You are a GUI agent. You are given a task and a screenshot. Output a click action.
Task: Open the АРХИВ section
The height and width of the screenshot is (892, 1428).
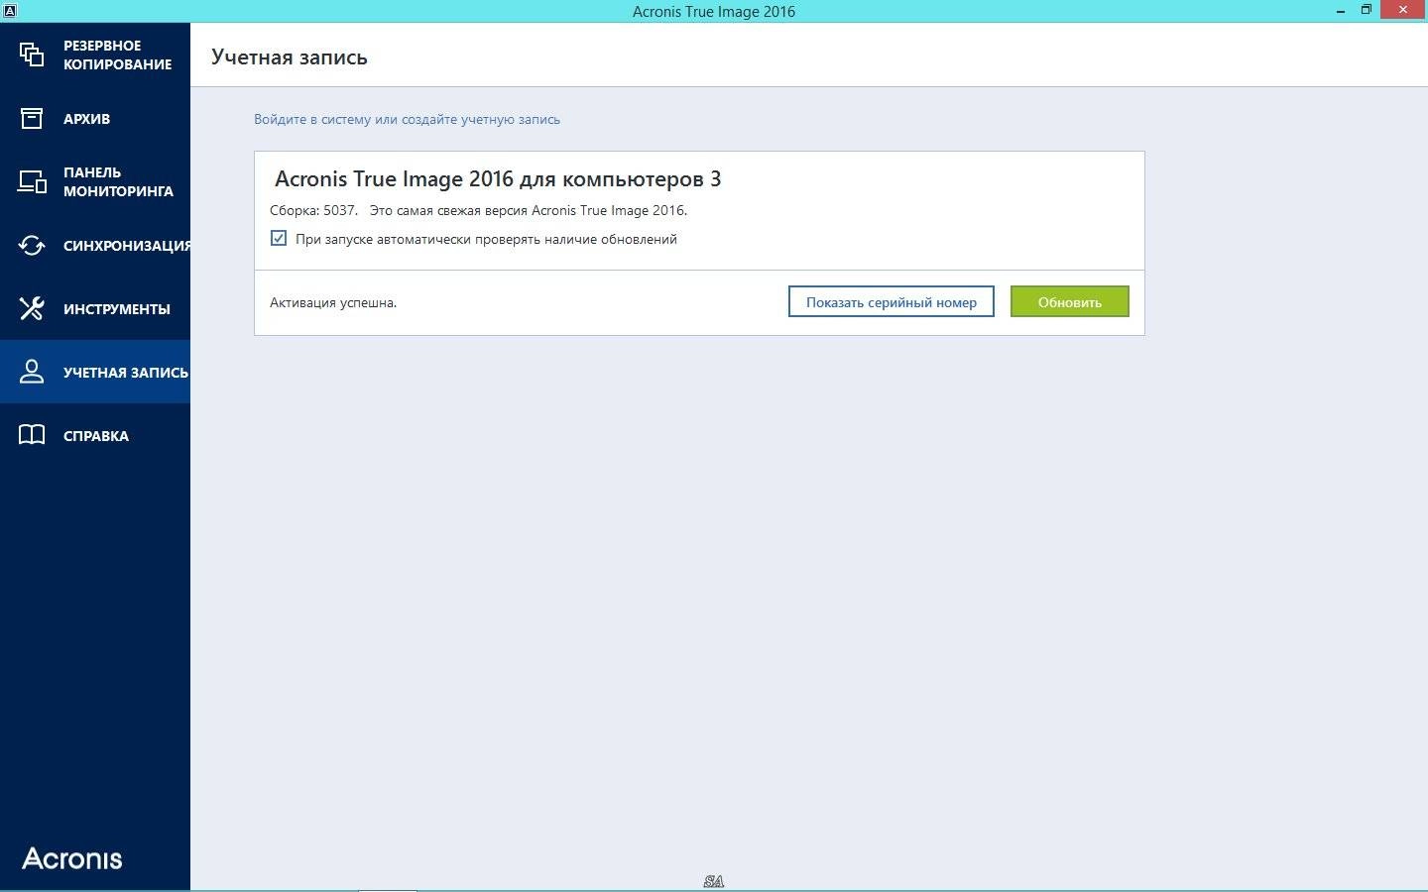click(x=95, y=118)
